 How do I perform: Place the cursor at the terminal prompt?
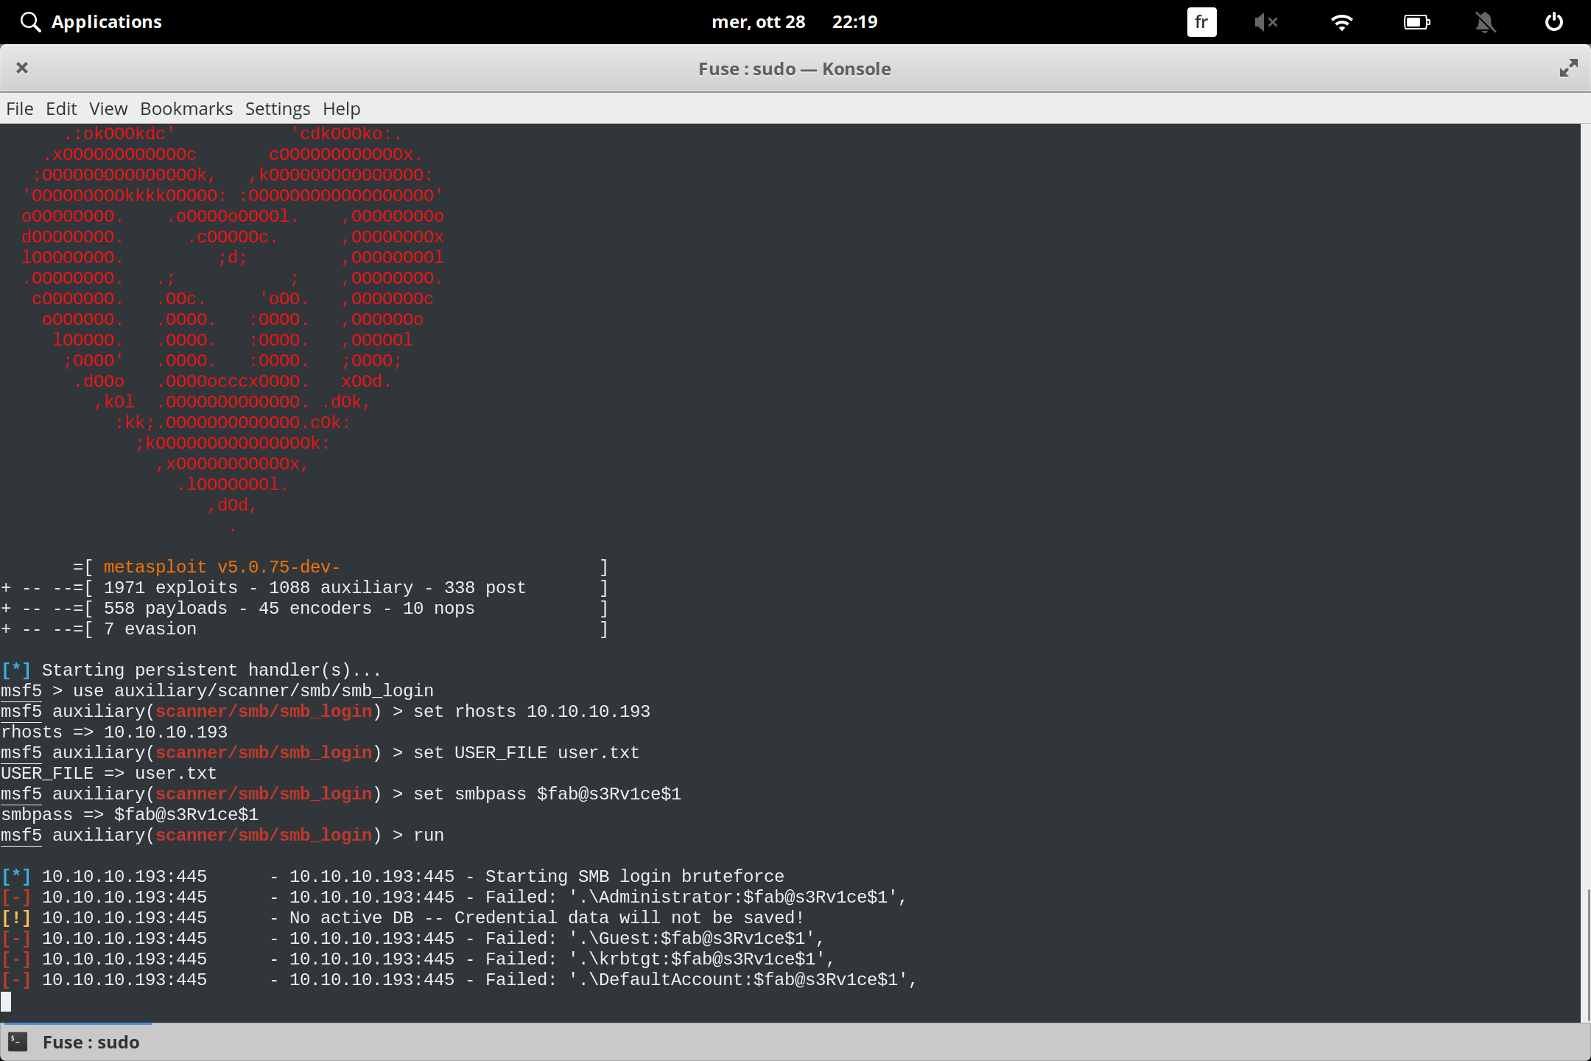click(8, 1001)
